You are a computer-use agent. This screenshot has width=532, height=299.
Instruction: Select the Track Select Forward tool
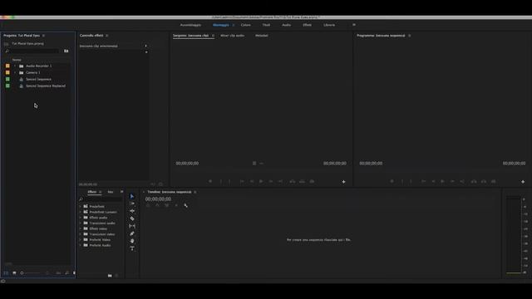[132, 203]
